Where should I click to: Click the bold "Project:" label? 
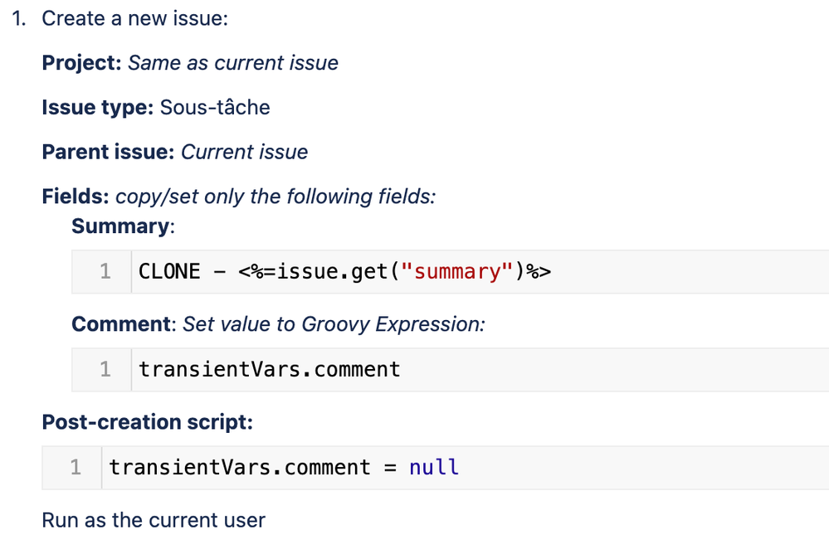click(81, 63)
